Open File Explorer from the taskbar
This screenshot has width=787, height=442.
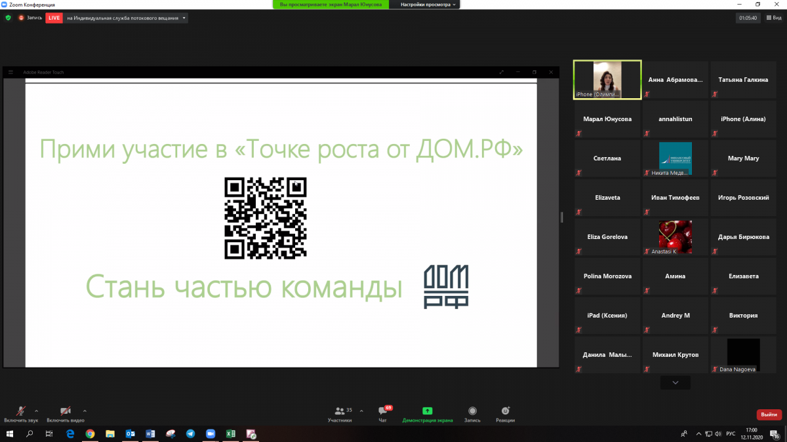pyautogui.click(x=110, y=433)
